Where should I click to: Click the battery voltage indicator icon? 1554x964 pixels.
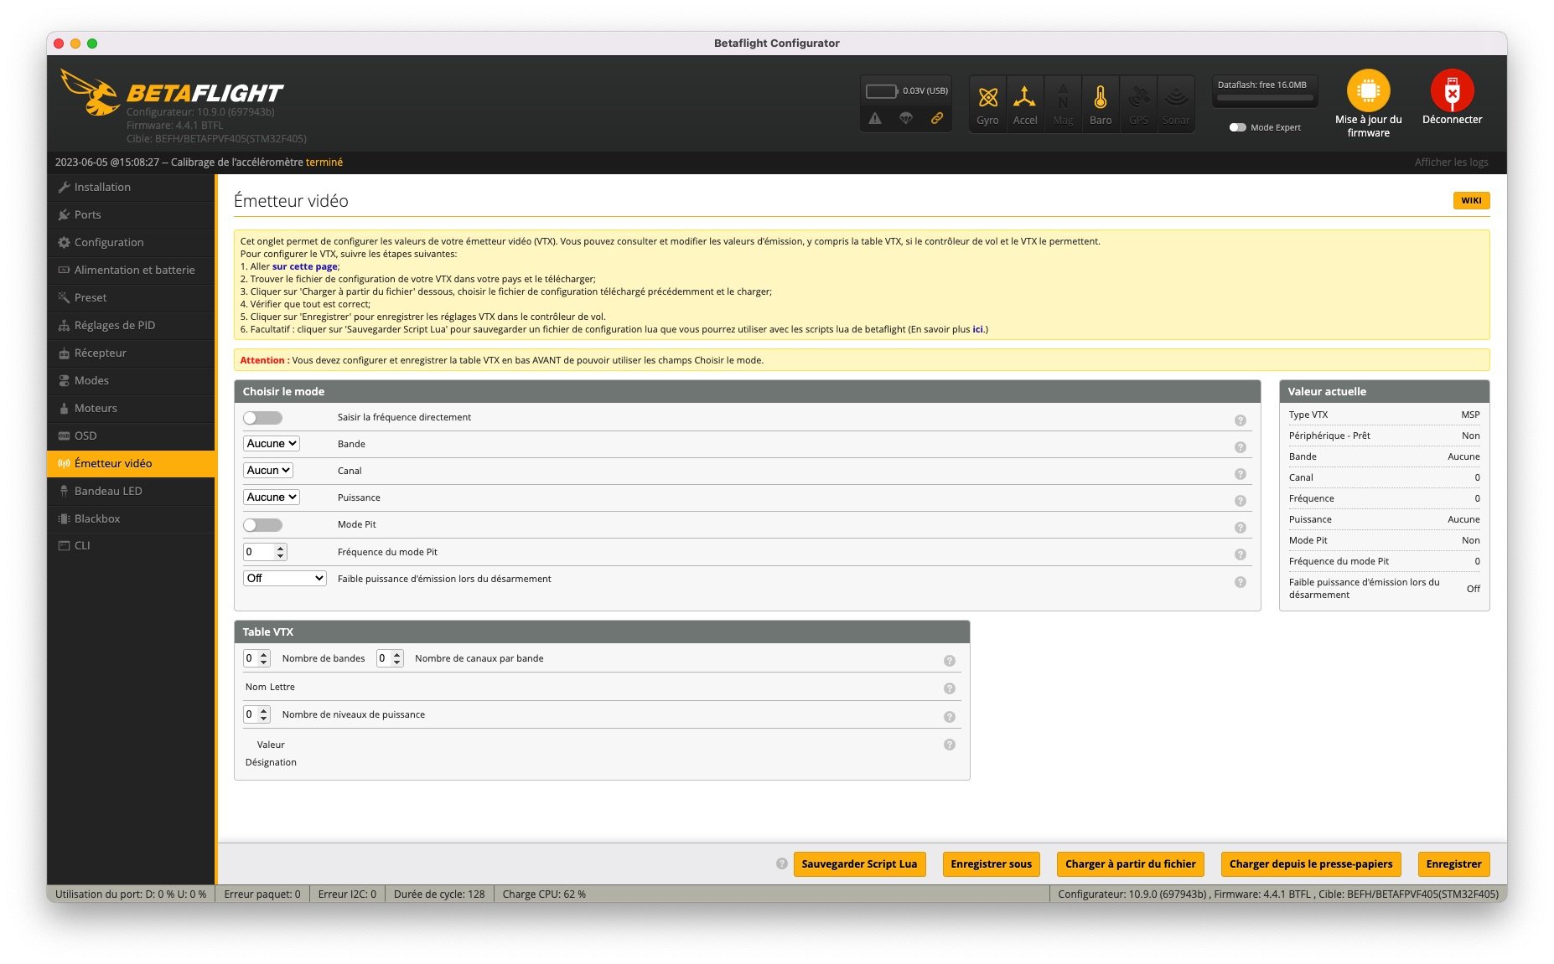pyautogui.click(x=881, y=90)
